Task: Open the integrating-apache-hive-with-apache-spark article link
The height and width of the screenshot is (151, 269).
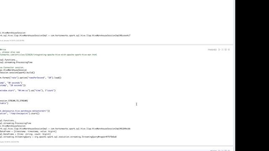Action: [x=48, y=55]
